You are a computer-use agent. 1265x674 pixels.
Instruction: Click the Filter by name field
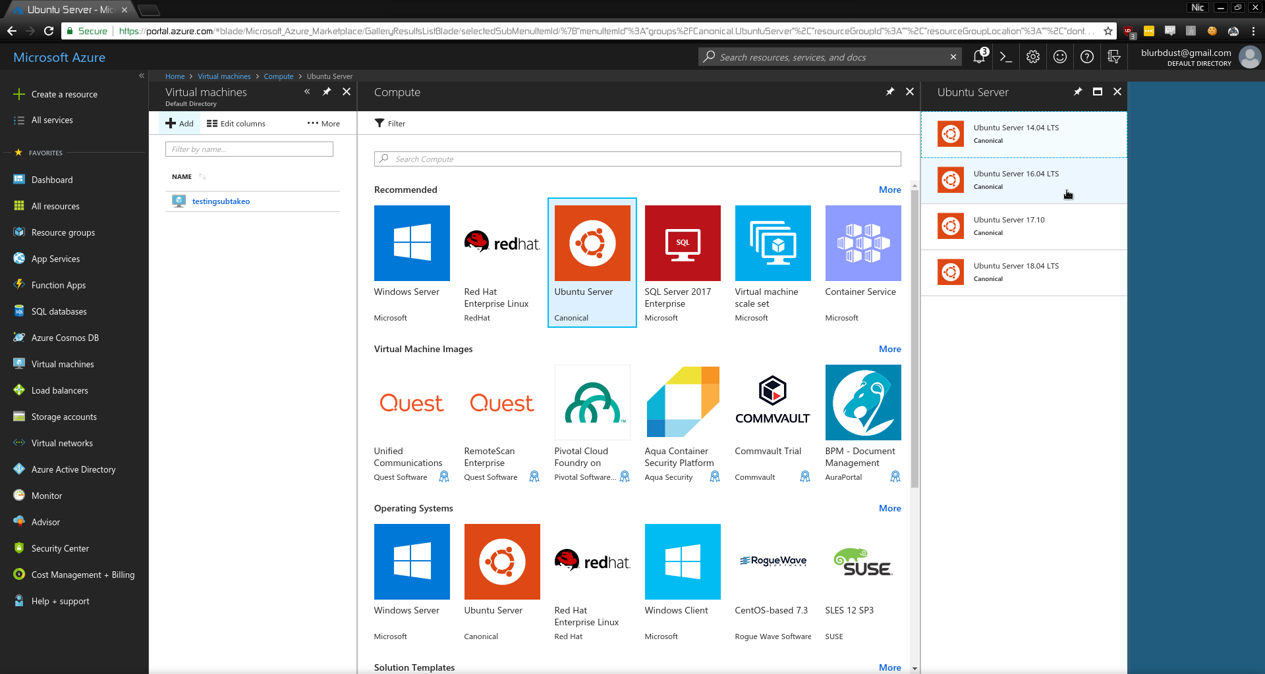[x=249, y=149]
